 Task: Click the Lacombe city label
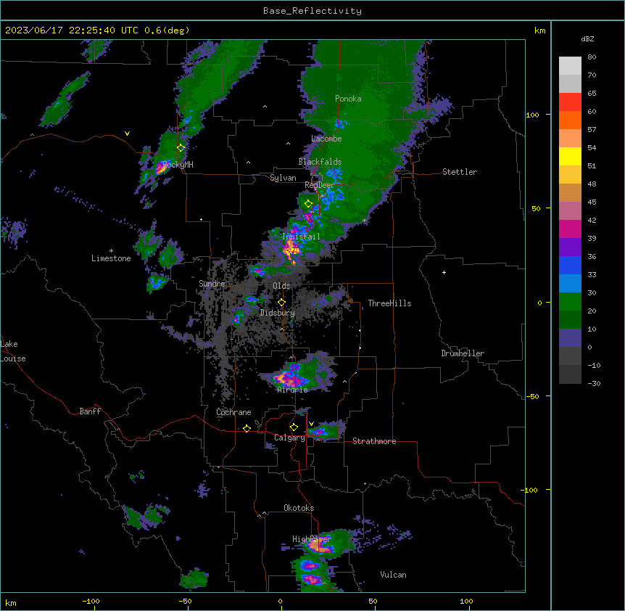click(326, 139)
